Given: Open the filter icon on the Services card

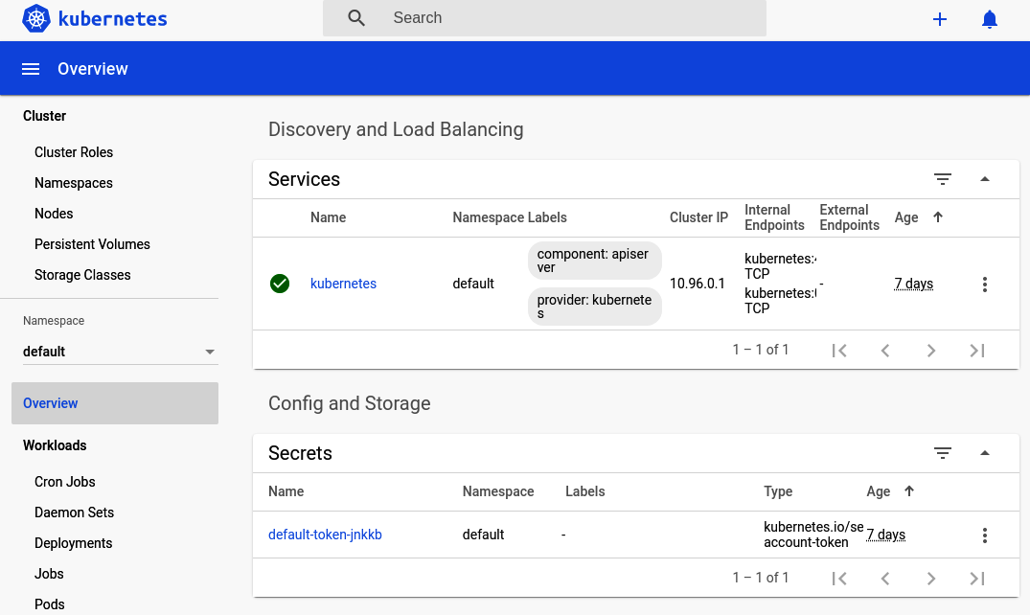Looking at the screenshot, I should pos(943,179).
